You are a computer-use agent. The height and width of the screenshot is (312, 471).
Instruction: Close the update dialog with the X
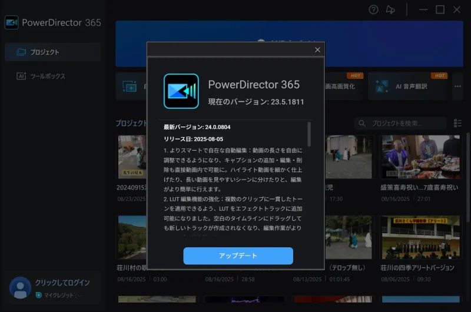coord(317,50)
